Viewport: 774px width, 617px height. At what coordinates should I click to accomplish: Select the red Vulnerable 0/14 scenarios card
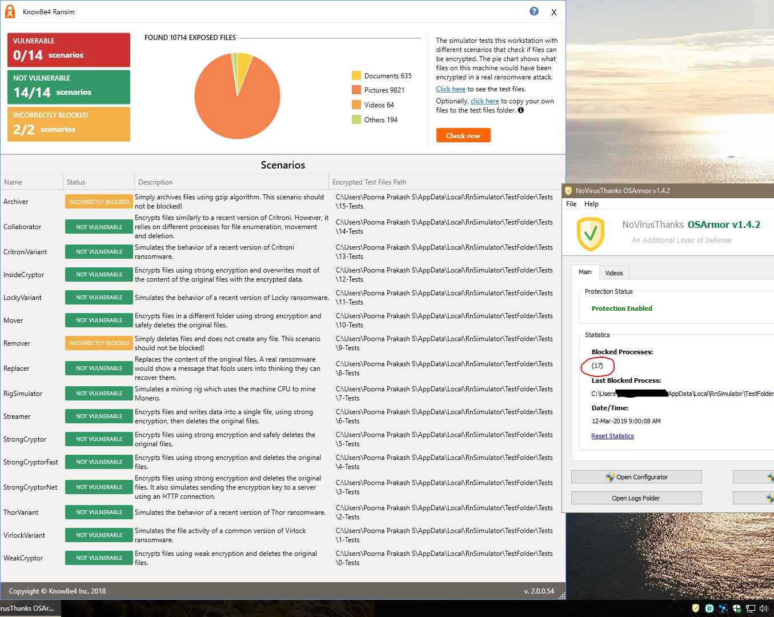coord(69,50)
